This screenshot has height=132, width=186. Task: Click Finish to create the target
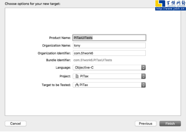170,124
